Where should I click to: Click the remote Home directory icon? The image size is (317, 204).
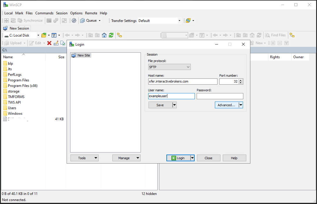tap(252, 35)
